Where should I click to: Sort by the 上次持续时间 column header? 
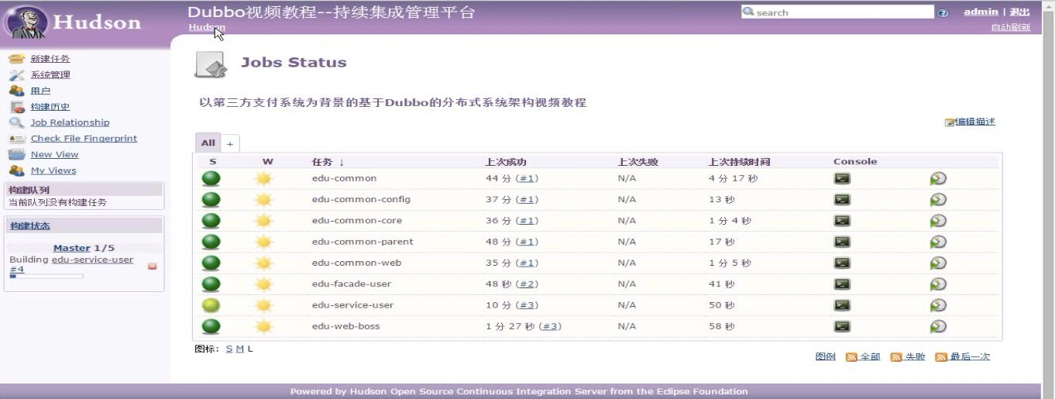click(x=739, y=162)
